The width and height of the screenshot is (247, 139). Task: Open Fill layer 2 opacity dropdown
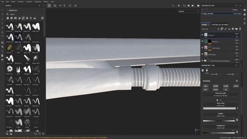tap(237, 37)
